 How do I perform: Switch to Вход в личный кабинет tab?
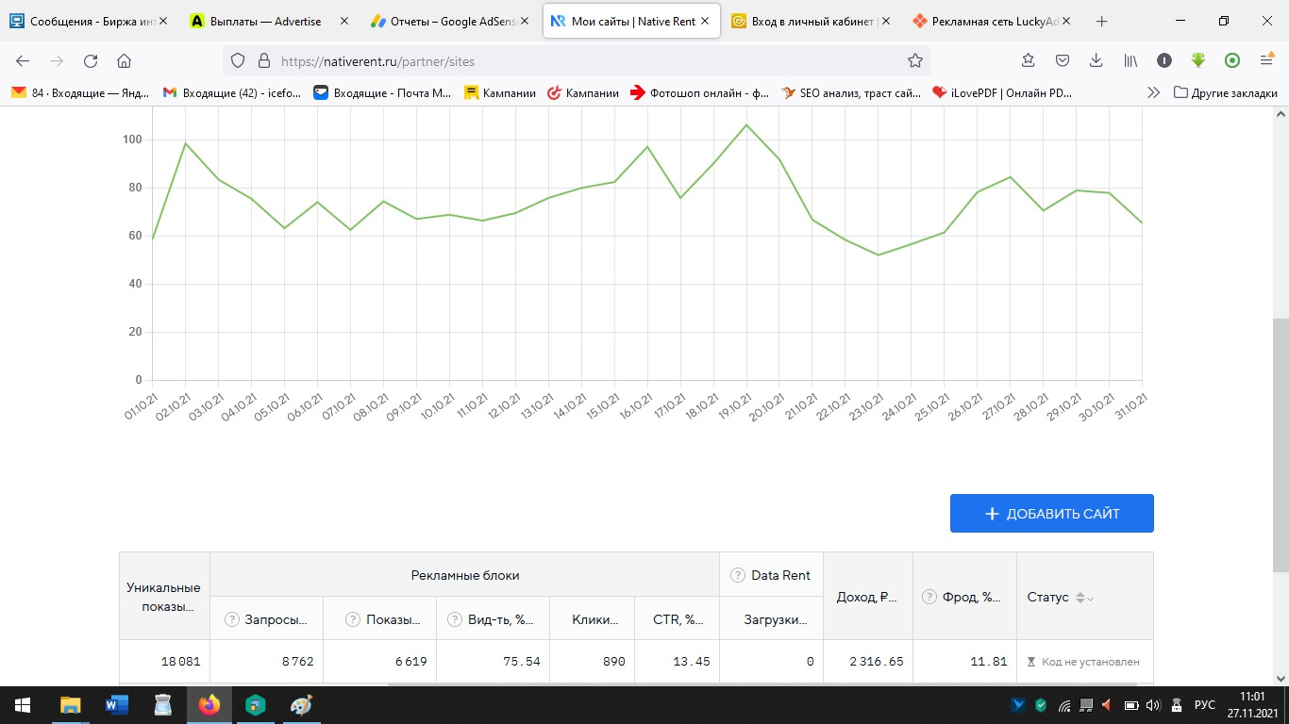pos(810,21)
